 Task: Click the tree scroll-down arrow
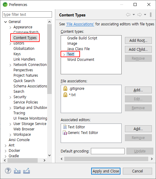click(x=49, y=155)
